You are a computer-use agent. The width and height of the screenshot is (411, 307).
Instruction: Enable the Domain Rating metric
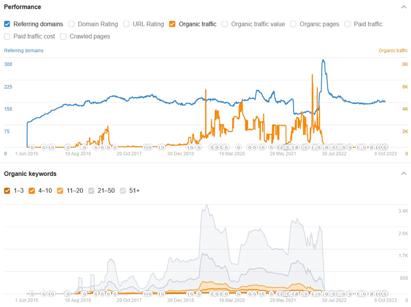71,24
